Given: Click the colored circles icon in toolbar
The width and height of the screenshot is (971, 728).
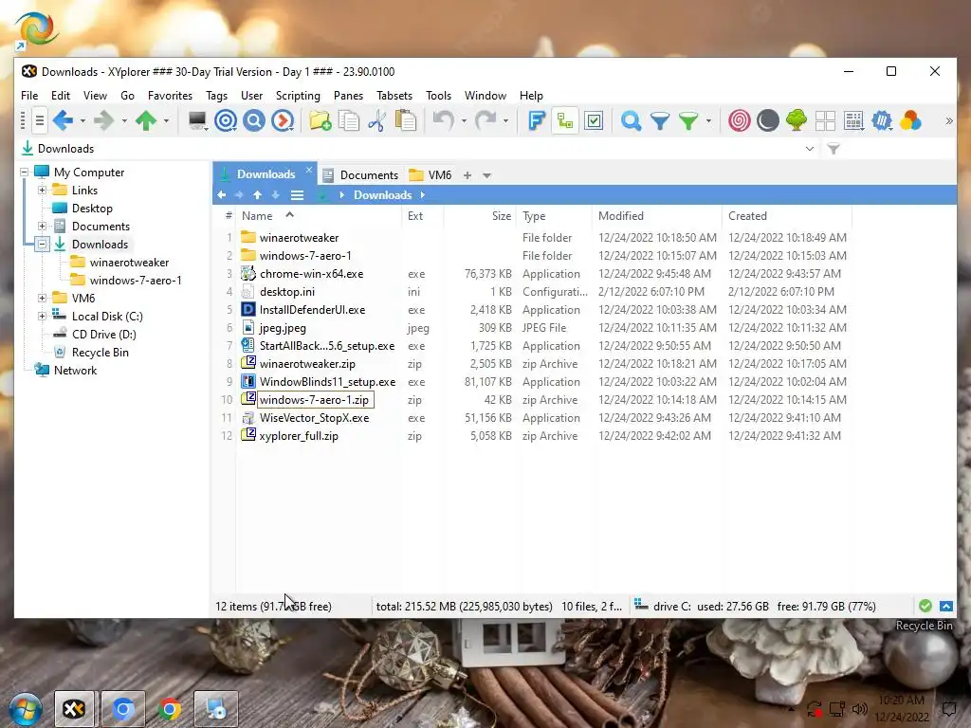Looking at the screenshot, I should click(910, 120).
